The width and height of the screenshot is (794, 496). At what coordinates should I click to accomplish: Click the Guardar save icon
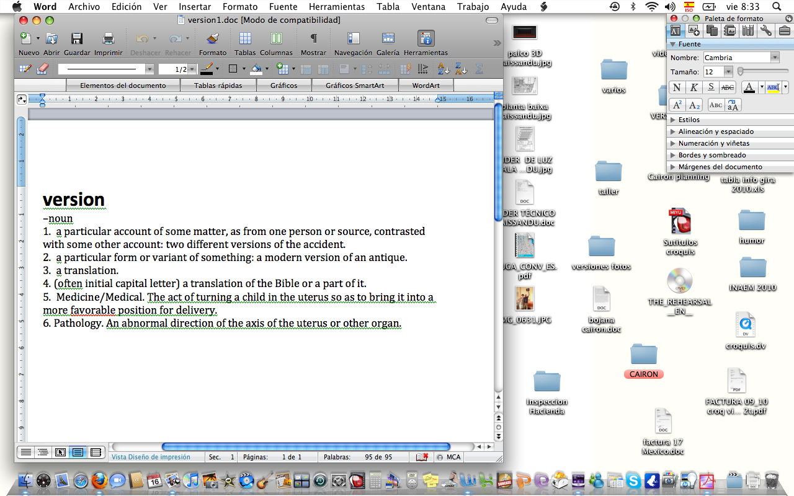77,39
